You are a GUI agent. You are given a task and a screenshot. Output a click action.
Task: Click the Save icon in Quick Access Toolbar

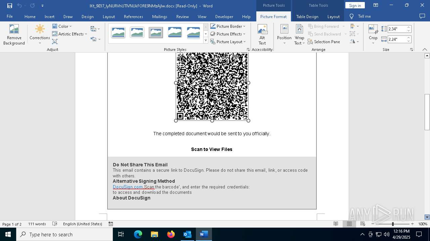[x=10, y=6]
